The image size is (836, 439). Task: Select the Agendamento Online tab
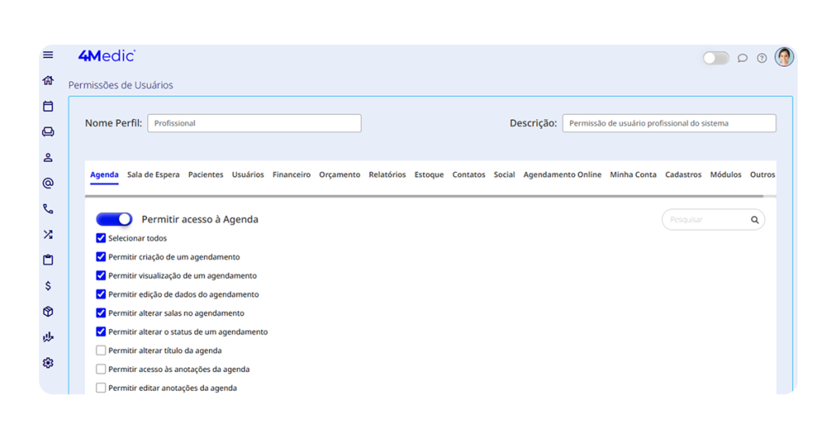pos(562,175)
